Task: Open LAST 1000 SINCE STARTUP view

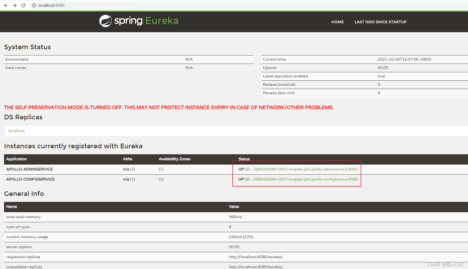Action: [380, 22]
